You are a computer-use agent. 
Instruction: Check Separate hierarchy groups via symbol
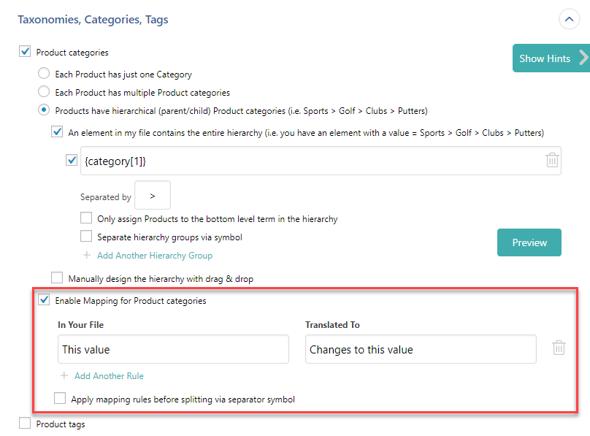[86, 237]
